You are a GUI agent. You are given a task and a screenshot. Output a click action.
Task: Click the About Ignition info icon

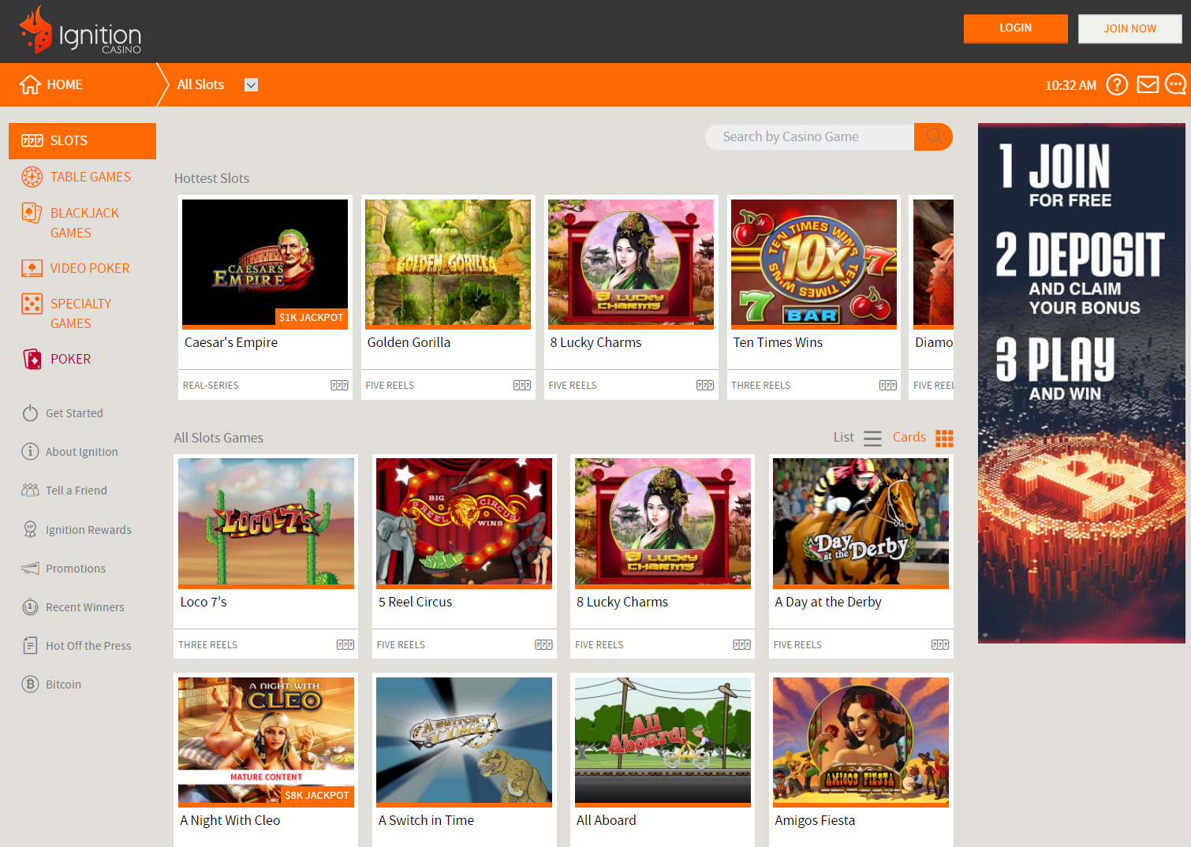30,451
